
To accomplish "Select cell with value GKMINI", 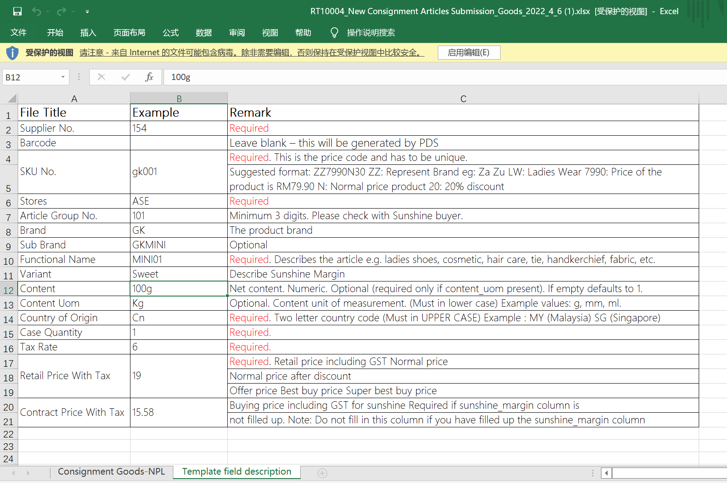I will (x=178, y=245).
